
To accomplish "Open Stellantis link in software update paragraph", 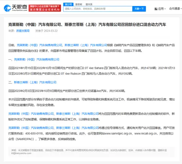I will pos(77,114).
